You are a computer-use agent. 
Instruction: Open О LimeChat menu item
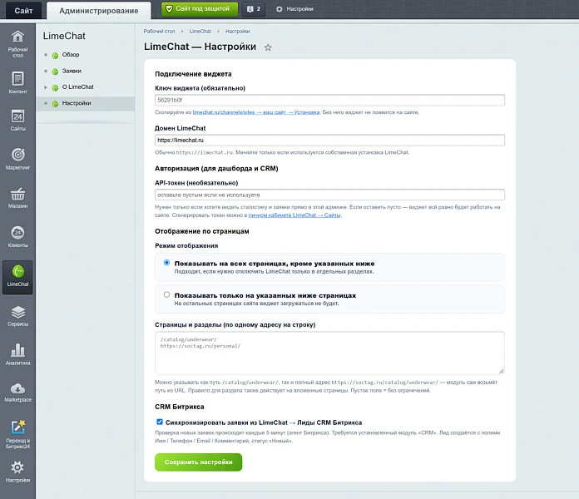[x=77, y=86]
